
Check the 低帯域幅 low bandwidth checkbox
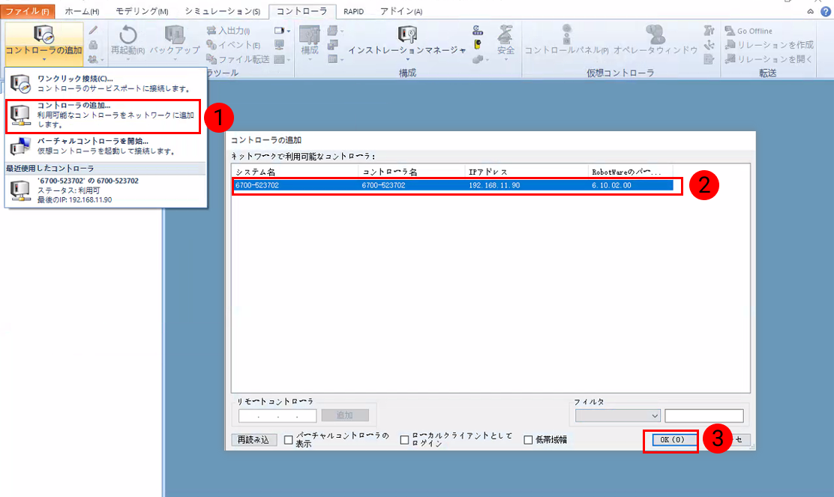(528, 439)
